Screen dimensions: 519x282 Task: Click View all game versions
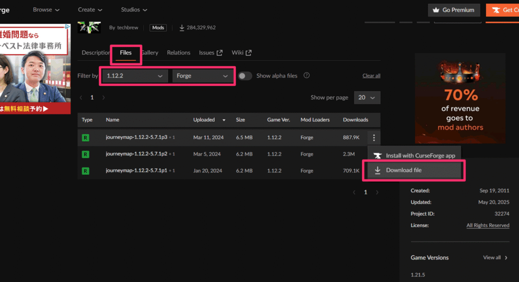click(495, 258)
